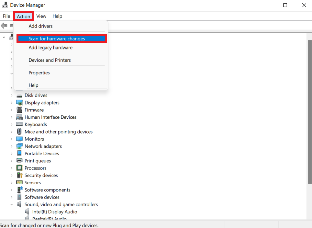Expand the Sensors node

pos(12,182)
